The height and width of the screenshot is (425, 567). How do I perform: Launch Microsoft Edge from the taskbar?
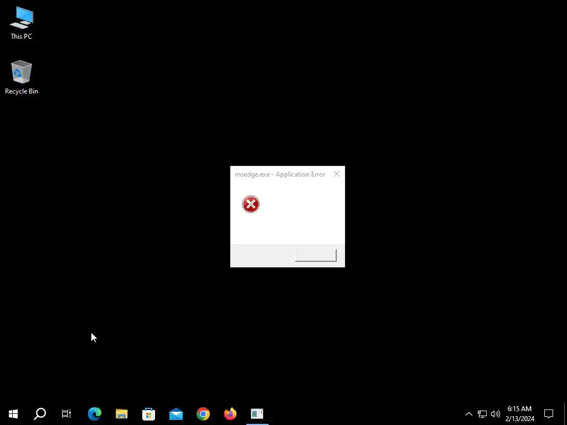coord(95,413)
